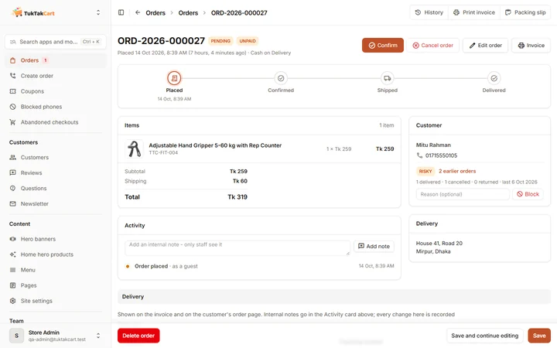Open Pages in the sidebar
The height and width of the screenshot is (348, 557).
56,285
